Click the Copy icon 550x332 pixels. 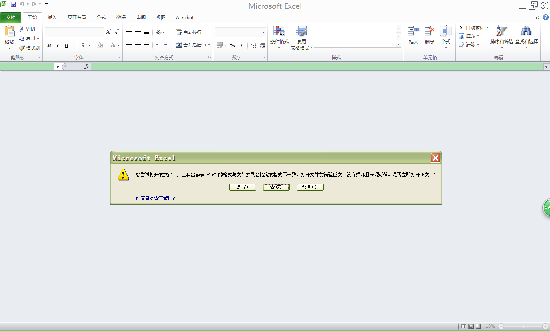tap(22, 38)
